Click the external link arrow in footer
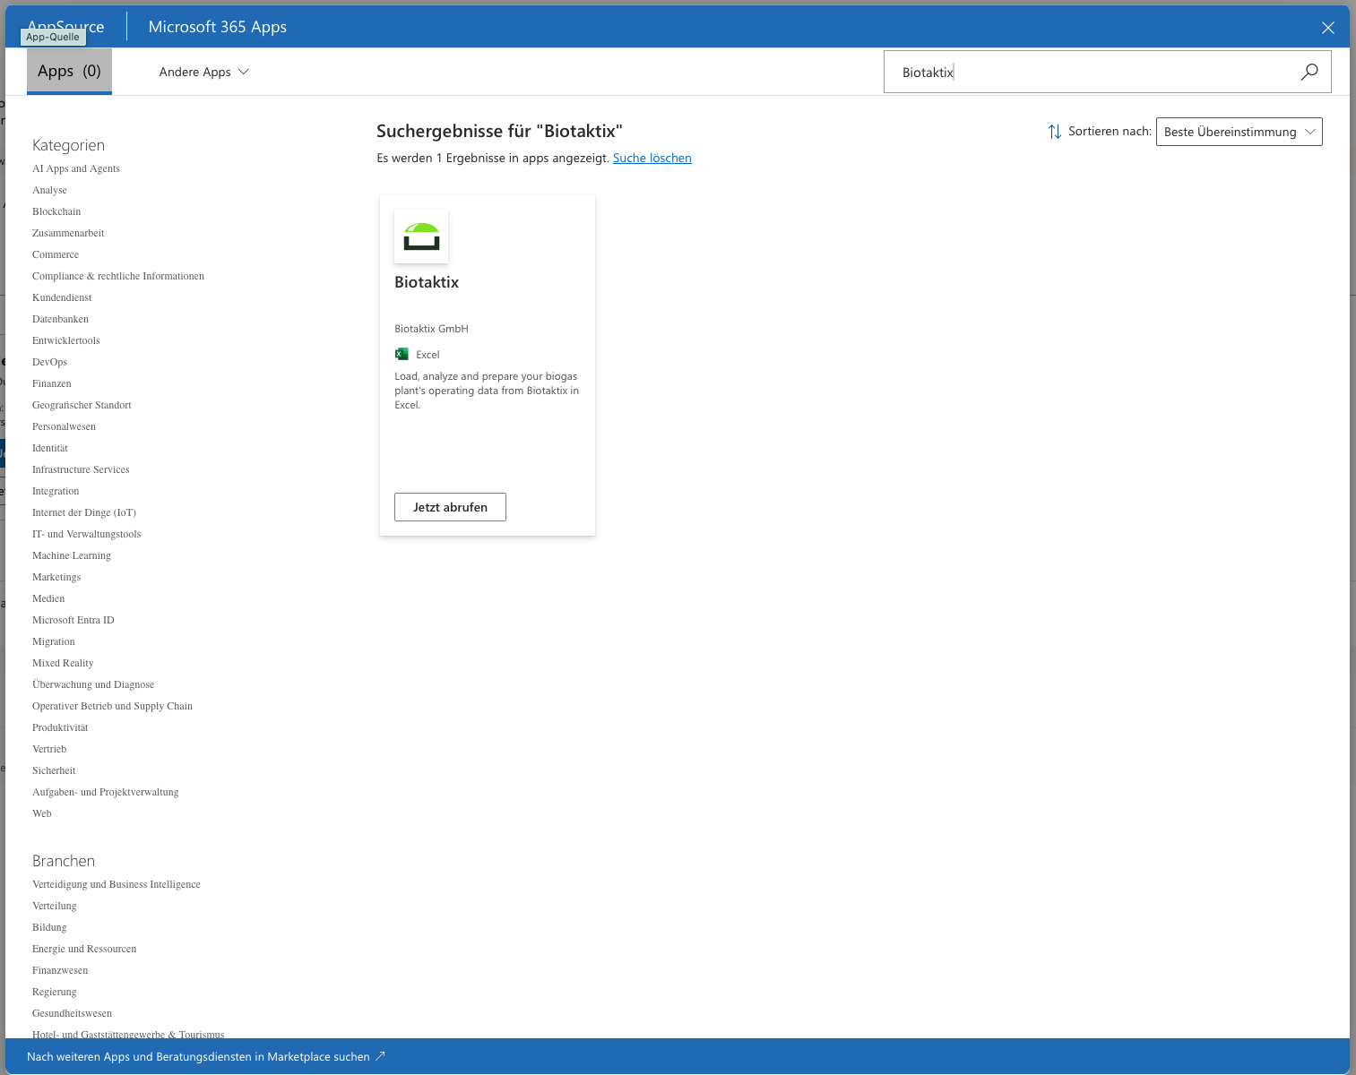The height and width of the screenshot is (1075, 1356). pyautogui.click(x=380, y=1056)
